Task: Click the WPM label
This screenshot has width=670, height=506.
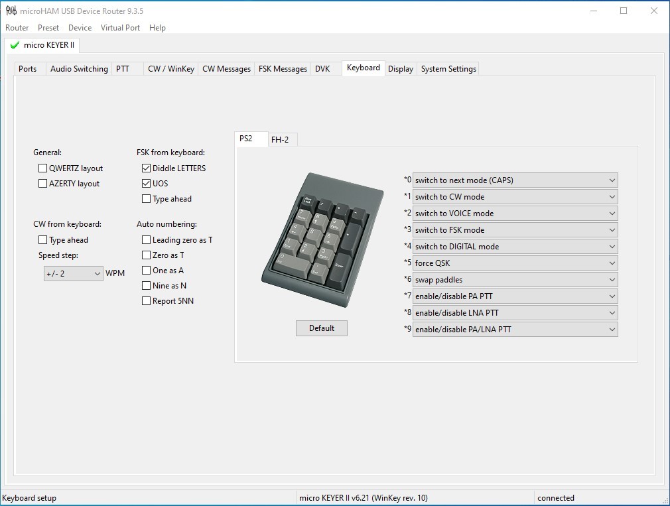Action: click(115, 273)
